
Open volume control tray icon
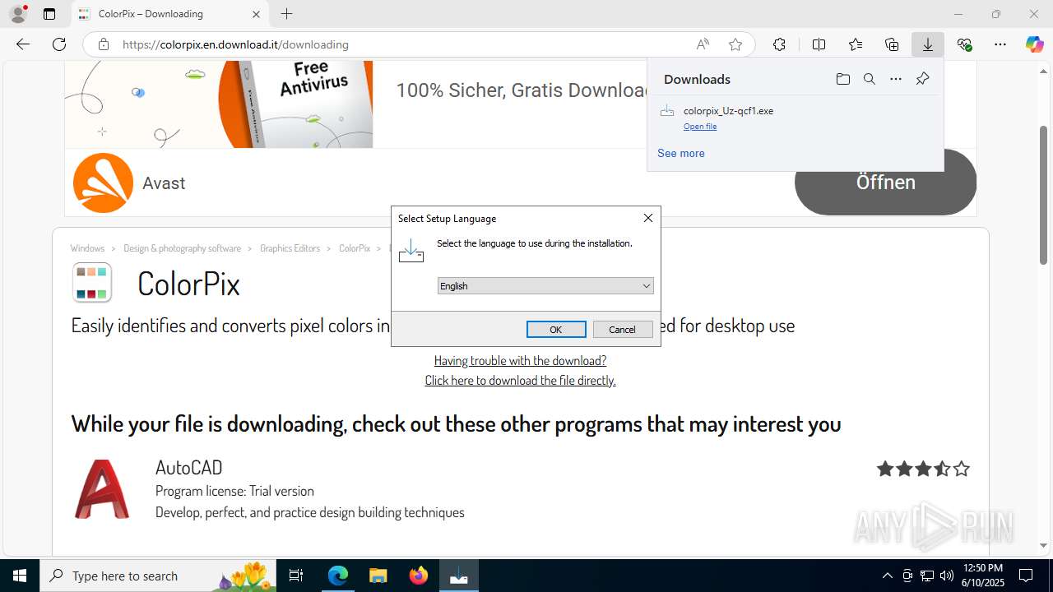(947, 576)
